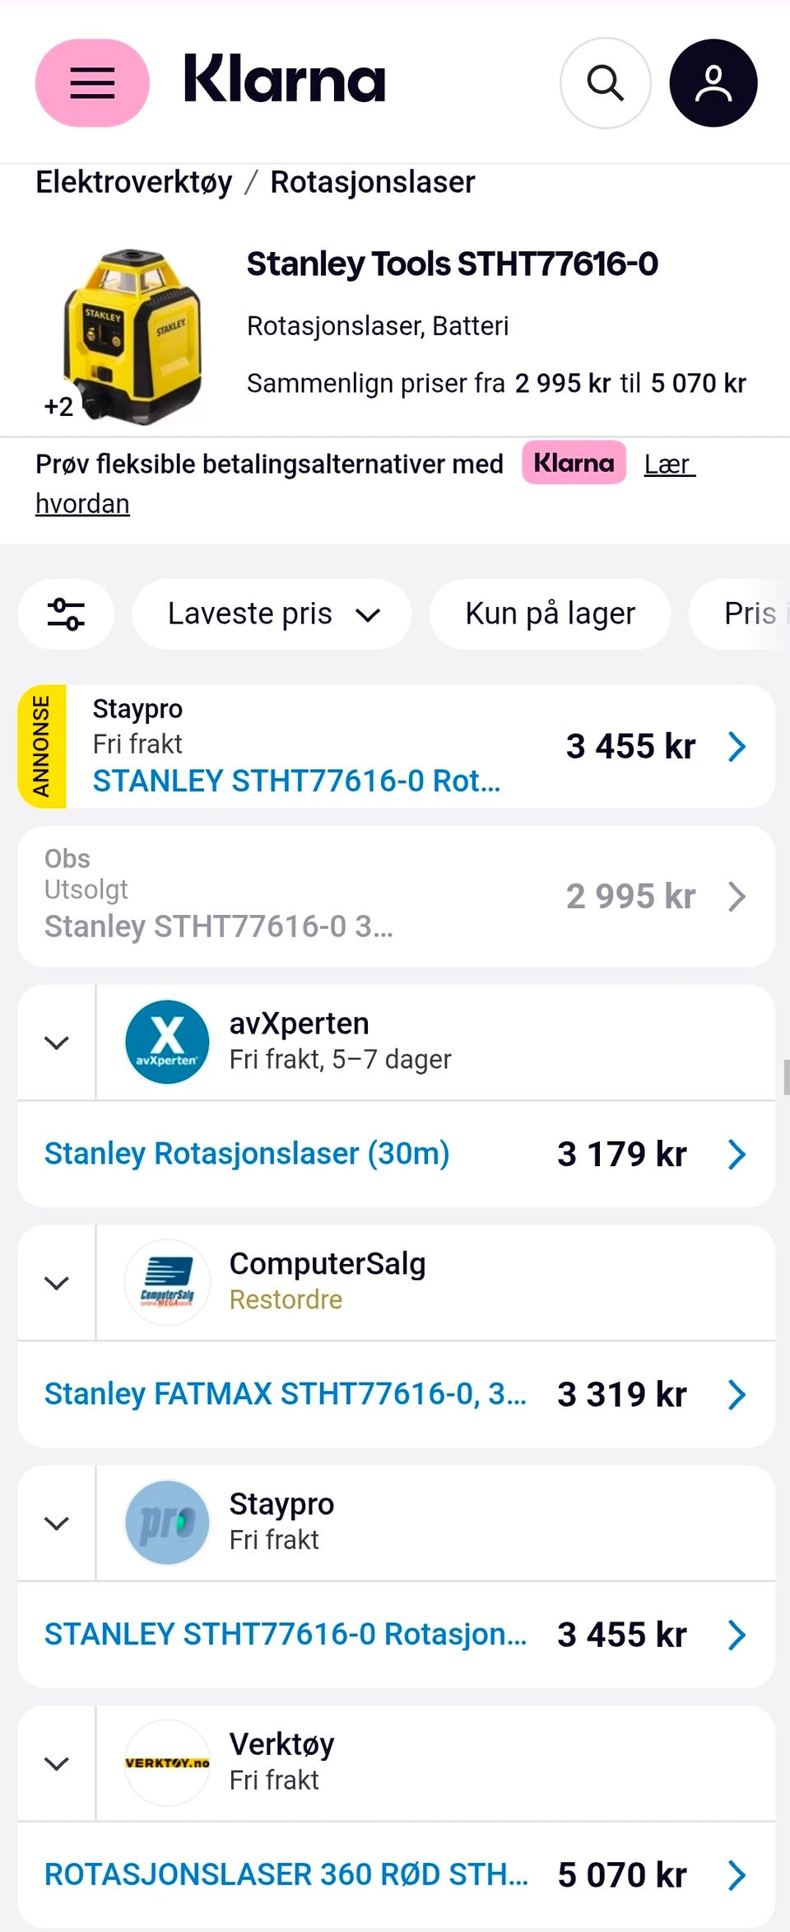This screenshot has height=1932, width=790.
Task: Expand the Verktøy offer details
Action: click(x=56, y=1764)
